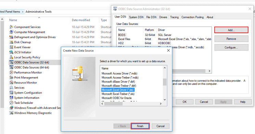Click the Add... button

point(231,30)
